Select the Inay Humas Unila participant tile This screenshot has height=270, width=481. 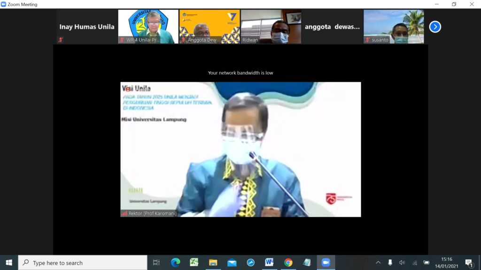tap(86, 27)
